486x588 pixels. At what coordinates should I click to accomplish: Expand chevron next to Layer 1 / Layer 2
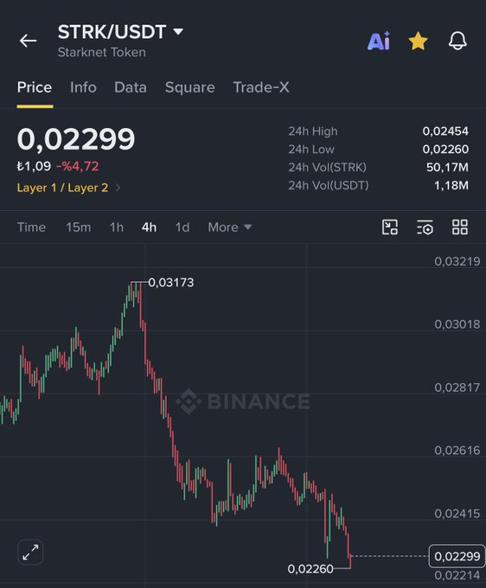click(118, 188)
